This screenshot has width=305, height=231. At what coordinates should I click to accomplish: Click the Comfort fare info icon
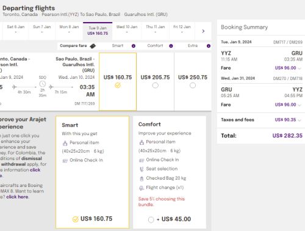coord(171,46)
